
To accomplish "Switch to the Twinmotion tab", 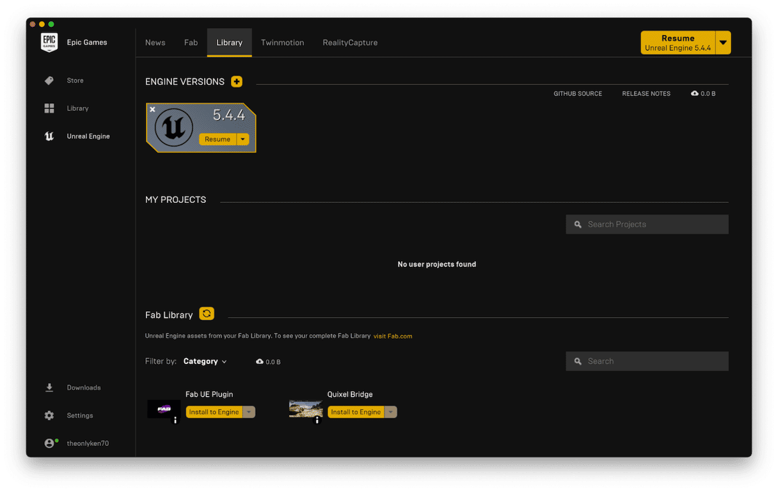I will [282, 43].
